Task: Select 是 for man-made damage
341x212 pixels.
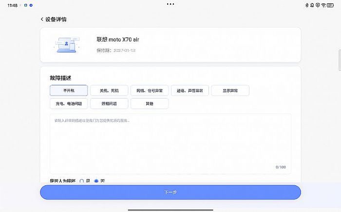Action: pos(82,181)
